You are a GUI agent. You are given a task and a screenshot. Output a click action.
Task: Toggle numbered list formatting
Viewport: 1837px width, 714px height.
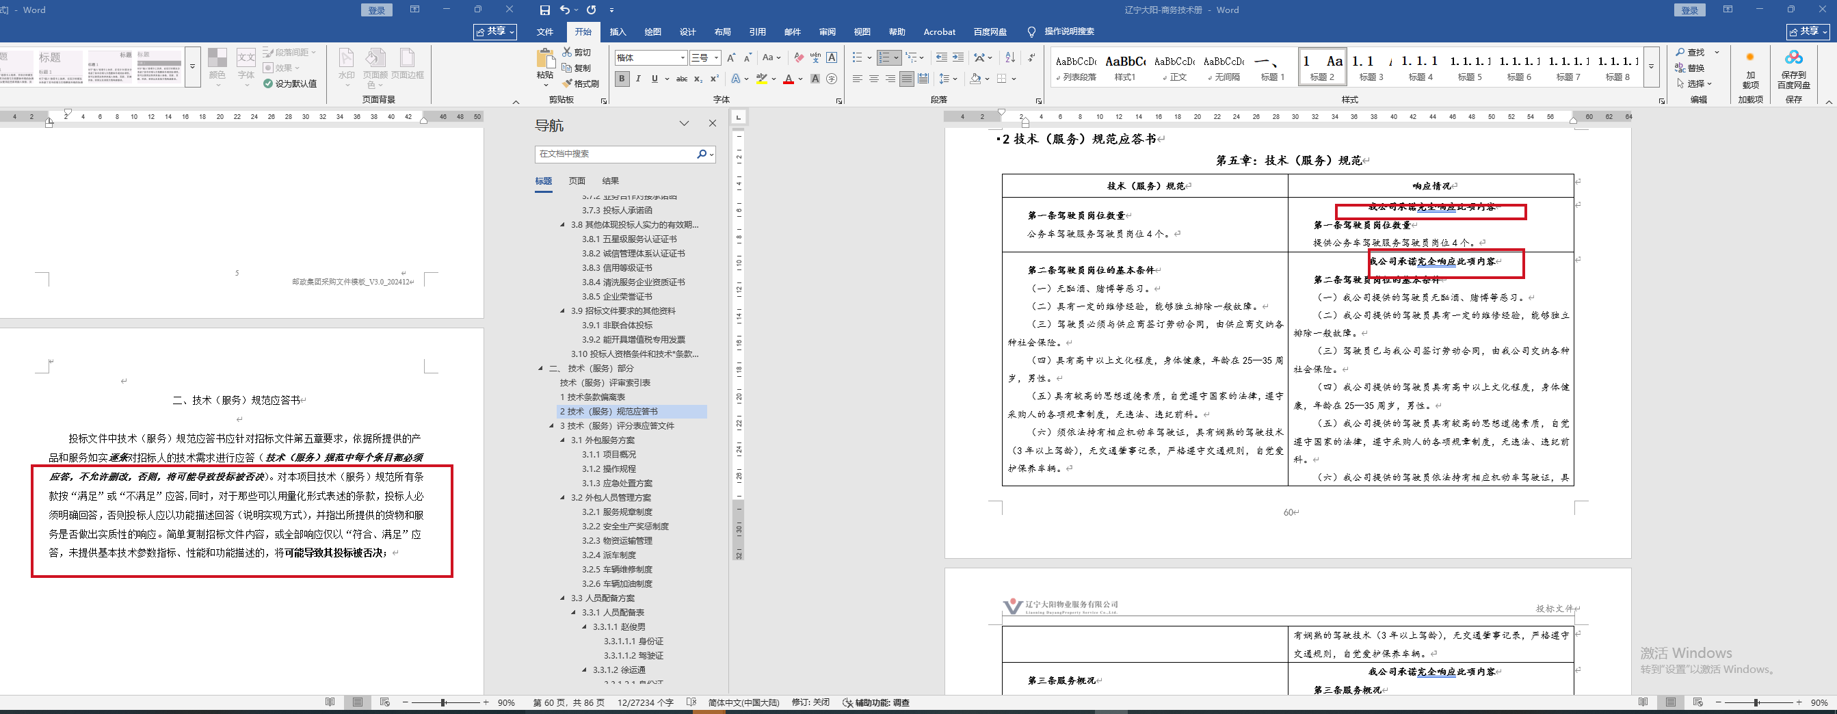click(884, 57)
